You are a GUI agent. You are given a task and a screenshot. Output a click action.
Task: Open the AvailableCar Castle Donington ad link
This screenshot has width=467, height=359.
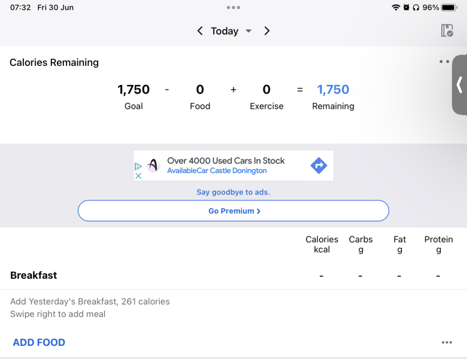[217, 171]
